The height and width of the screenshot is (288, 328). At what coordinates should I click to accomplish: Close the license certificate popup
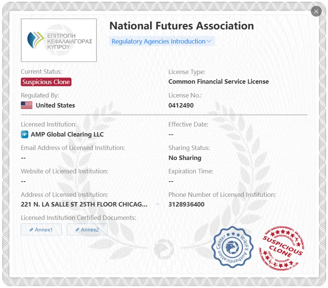(316, 11)
